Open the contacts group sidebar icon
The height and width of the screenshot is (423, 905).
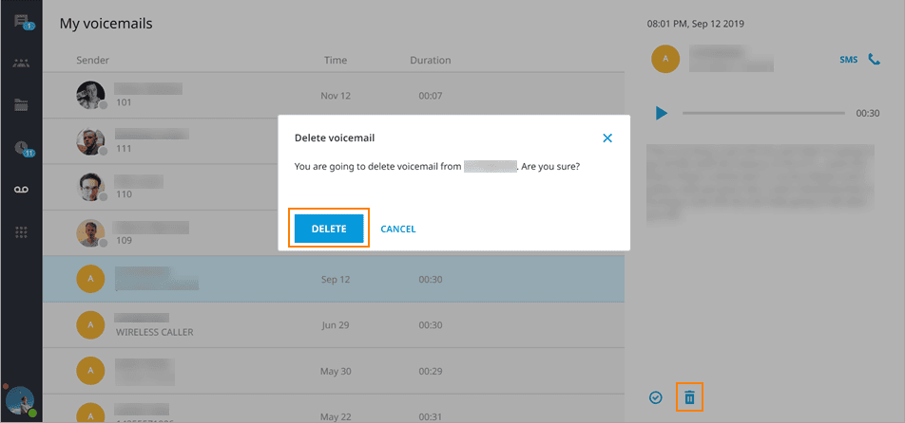tap(21, 64)
